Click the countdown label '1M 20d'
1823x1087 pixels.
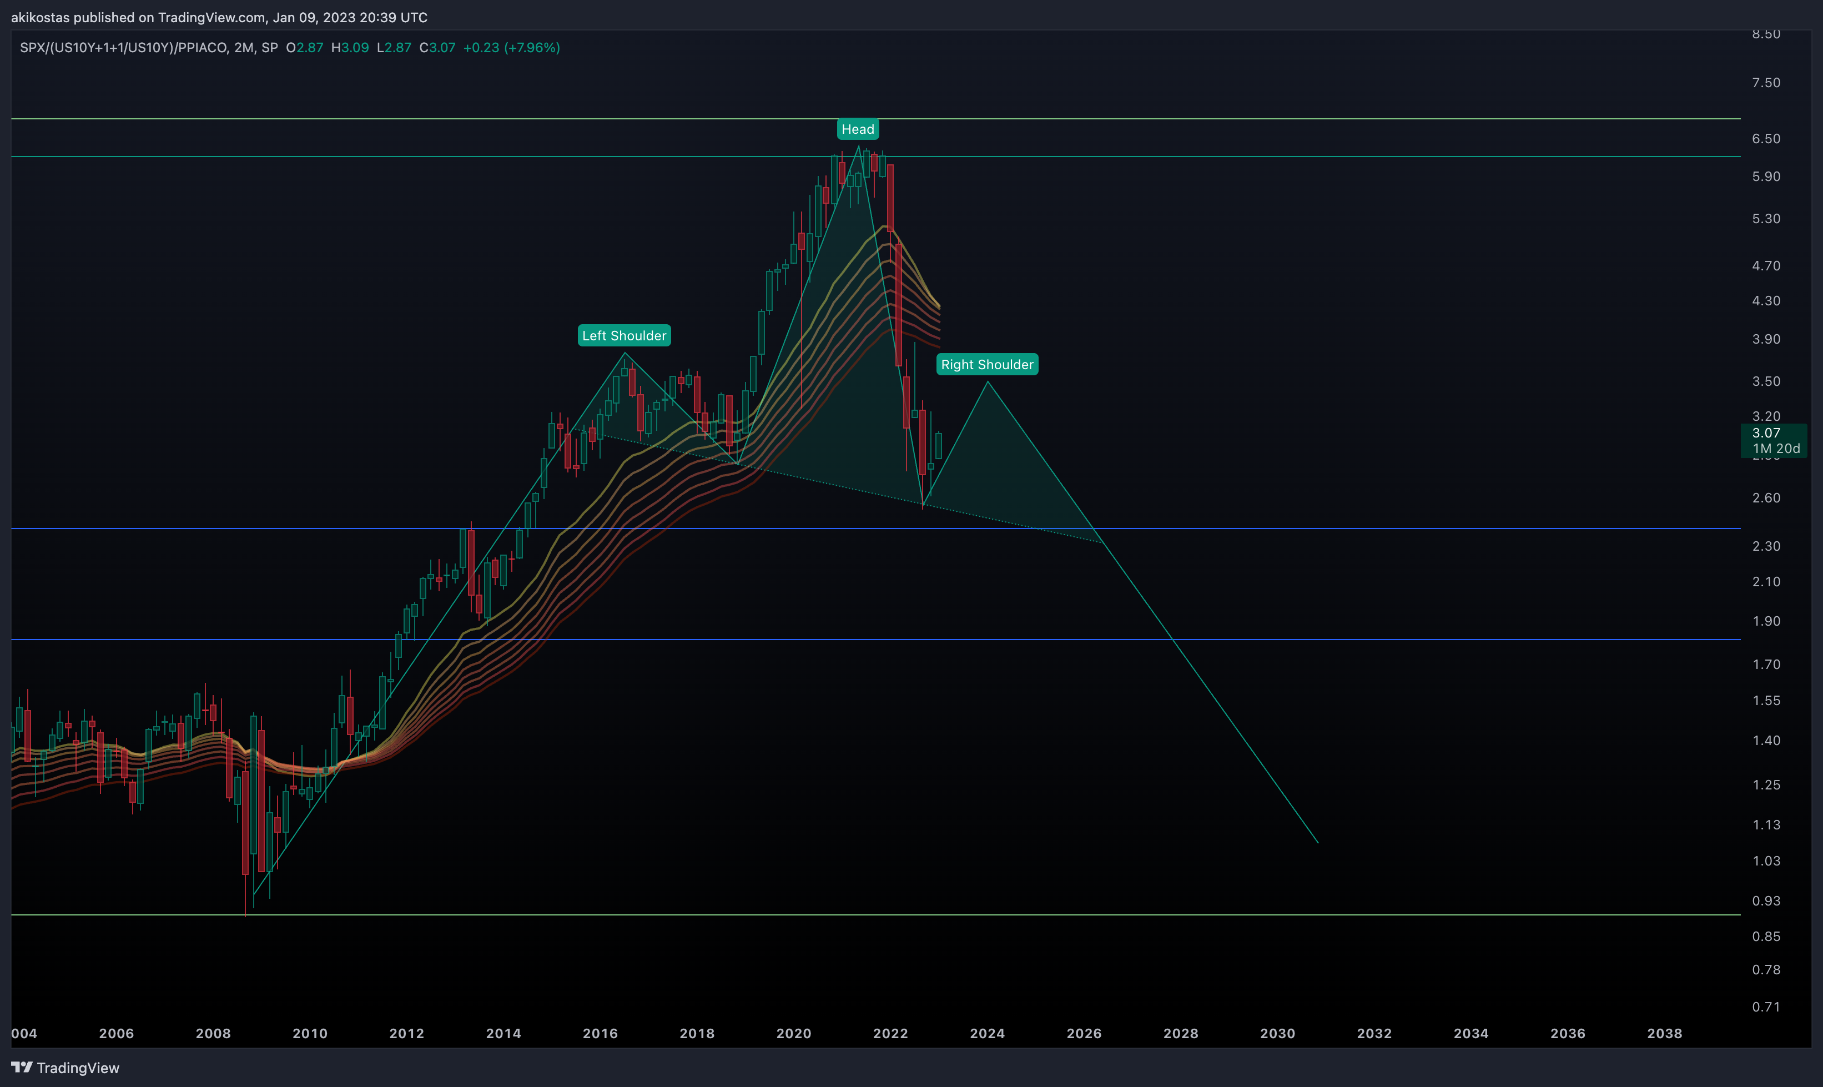tap(1776, 448)
